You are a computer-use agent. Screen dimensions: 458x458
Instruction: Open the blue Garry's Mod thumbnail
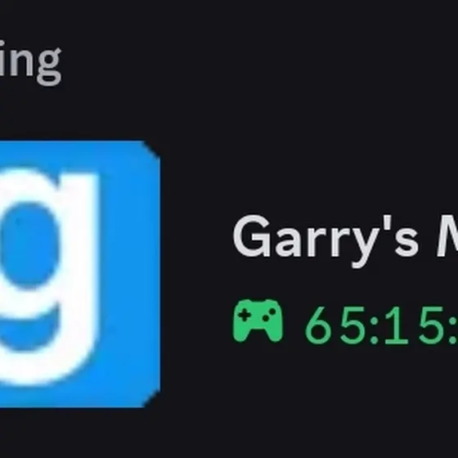(x=80, y=274)
